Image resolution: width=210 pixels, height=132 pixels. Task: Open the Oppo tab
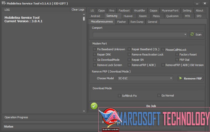[x=101, y=10]
